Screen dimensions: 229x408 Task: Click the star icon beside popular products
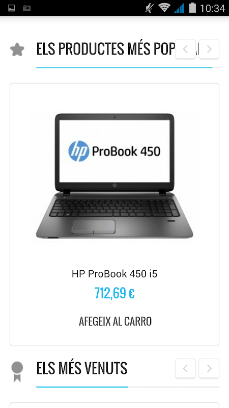[x=17, y=49]
